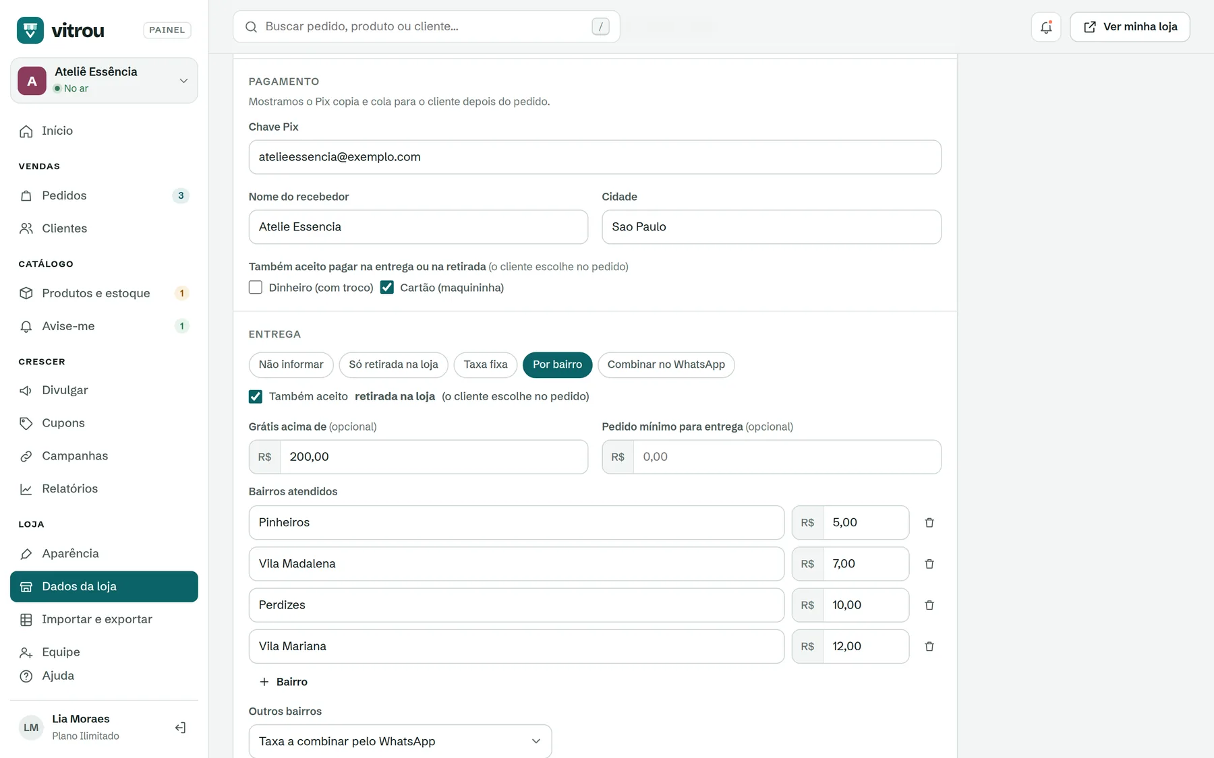Screen dimensions: 1214x758
Task: Choose the Taxa fixa delivery option
Action: click(x=486, y=365)
